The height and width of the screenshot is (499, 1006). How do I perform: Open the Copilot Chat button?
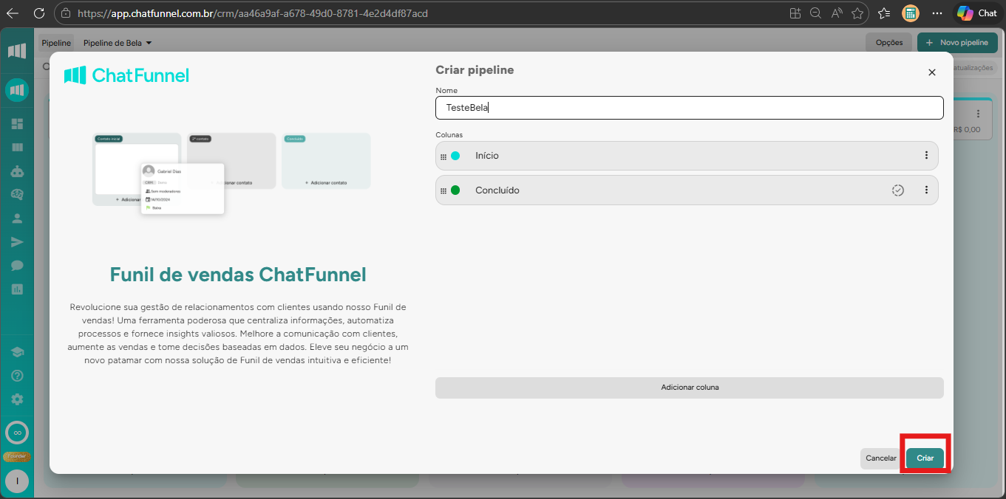[977, 13]
